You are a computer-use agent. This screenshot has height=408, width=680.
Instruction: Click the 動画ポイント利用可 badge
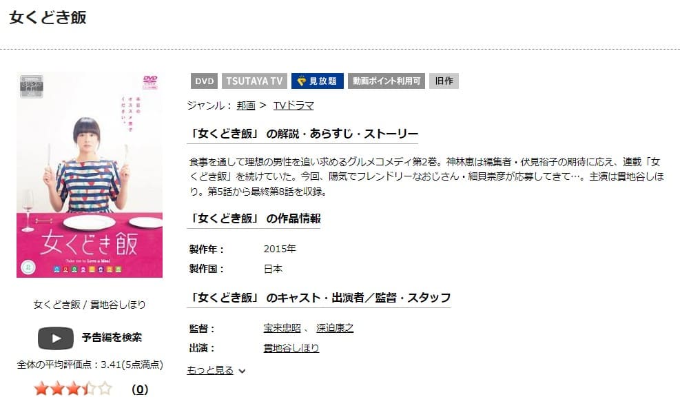point(386,81)
